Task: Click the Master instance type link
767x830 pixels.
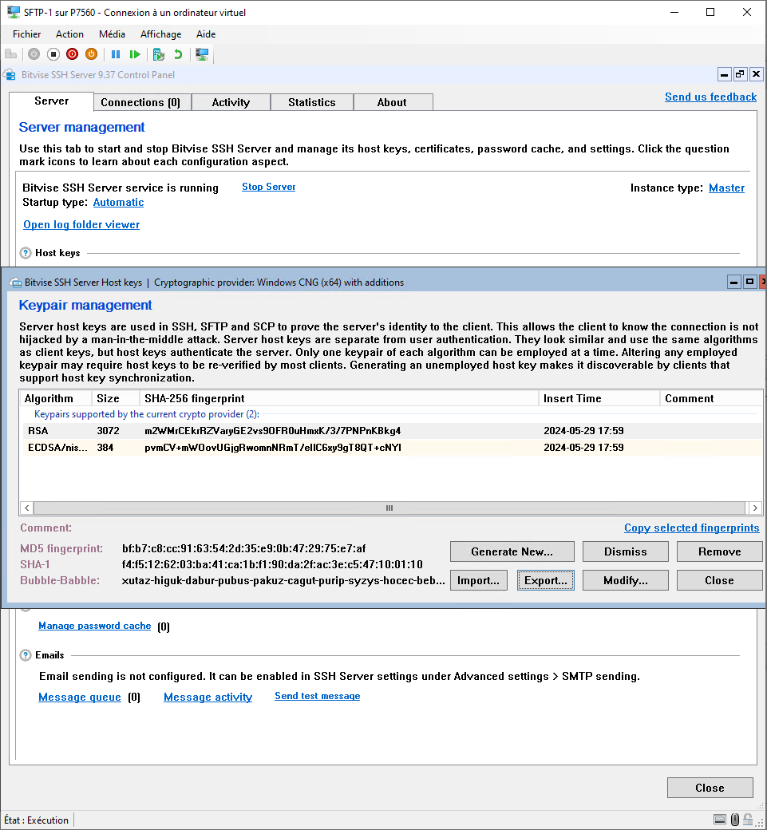Action: pyautogui.click(x=726, y=188)
